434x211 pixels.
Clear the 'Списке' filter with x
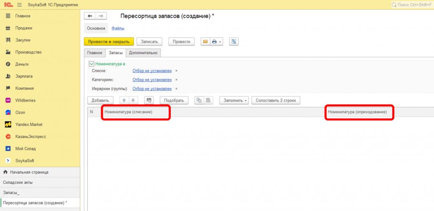coord(176,71)
